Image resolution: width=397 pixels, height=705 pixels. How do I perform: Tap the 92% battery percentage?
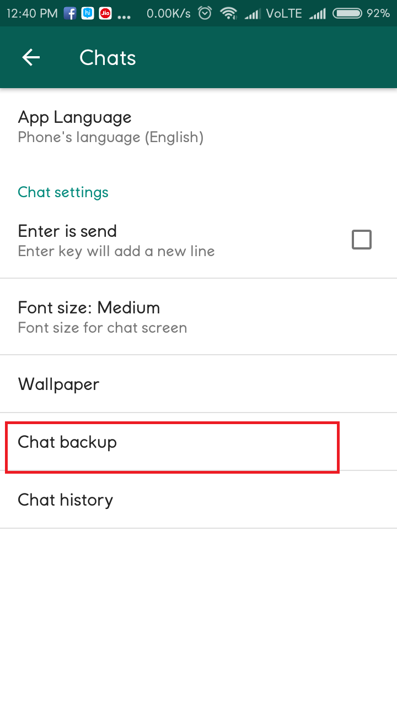coord(378,13)
